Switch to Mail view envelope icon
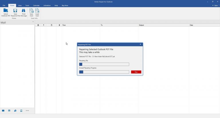220x118 pixels. click(x=3, y=111)
